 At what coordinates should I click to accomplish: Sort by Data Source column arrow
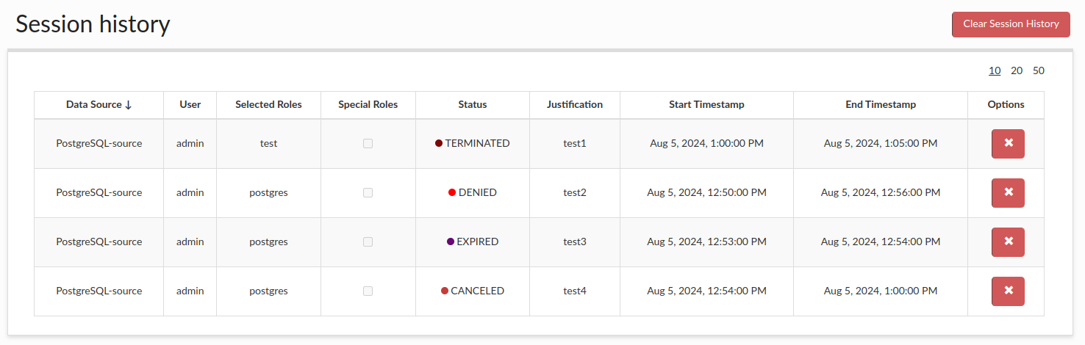click(x=129, y=105)
